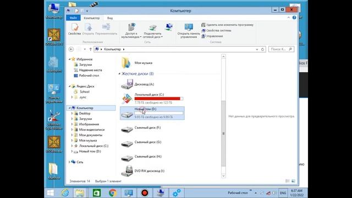Select Съемный диск (G:) drive icon

[127, 144]
